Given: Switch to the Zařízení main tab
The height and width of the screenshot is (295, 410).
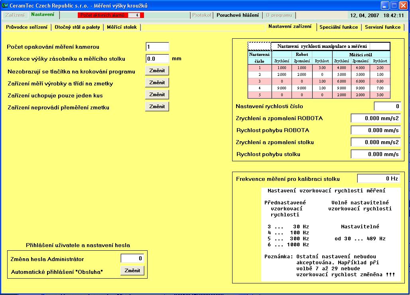Looking at the screenshot, I should 14,15.
